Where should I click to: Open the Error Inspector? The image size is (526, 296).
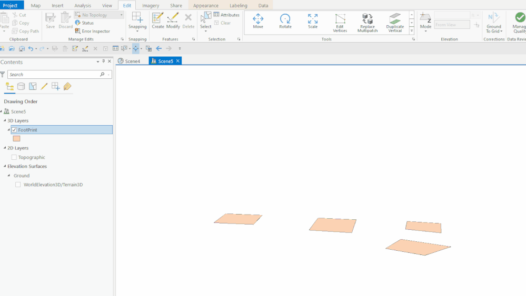click(x=93, y=31)
